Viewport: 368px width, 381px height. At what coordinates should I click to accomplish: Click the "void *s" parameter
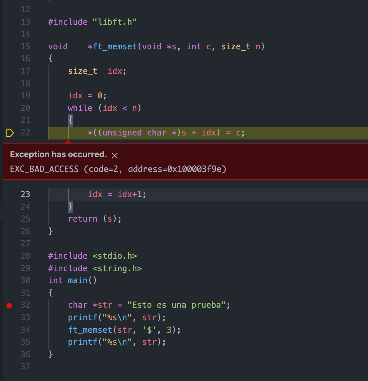tap(159, 46)
